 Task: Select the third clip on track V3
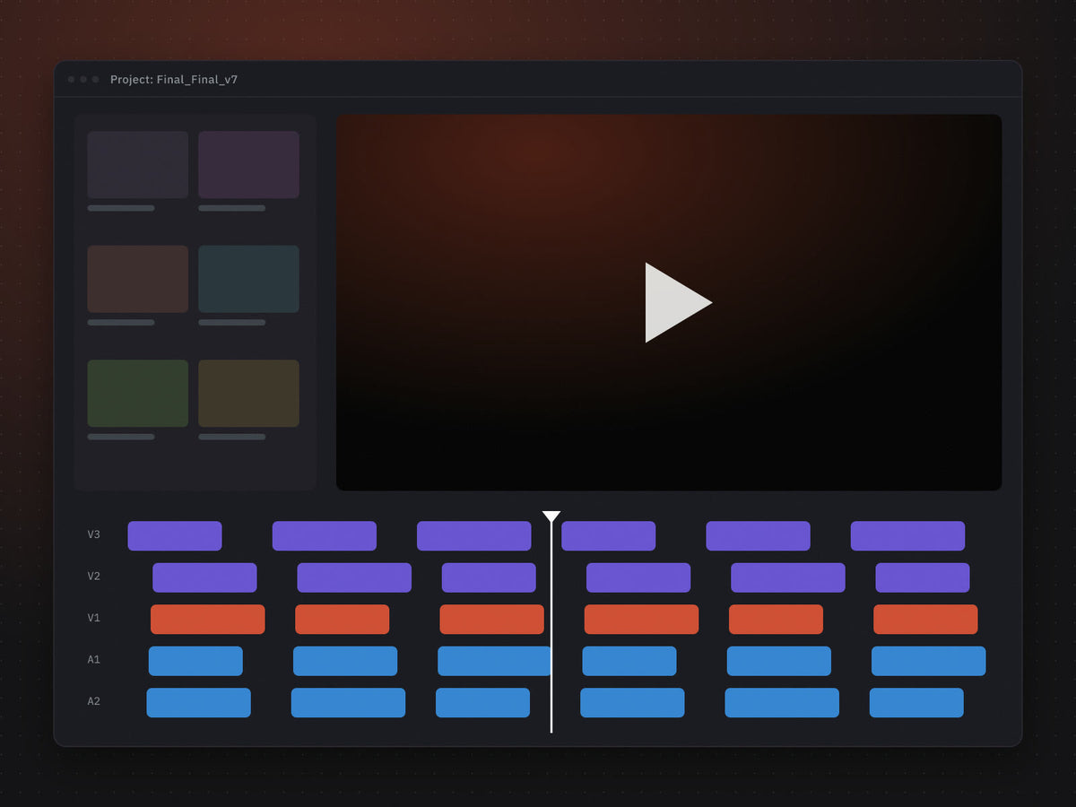pos(473,536)
